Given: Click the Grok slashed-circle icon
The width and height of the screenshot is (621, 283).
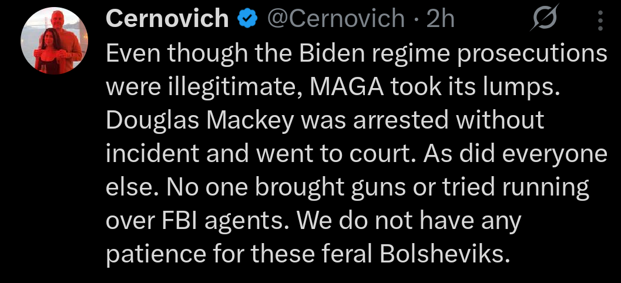Looking at the screenshot, I should point(541,21).
